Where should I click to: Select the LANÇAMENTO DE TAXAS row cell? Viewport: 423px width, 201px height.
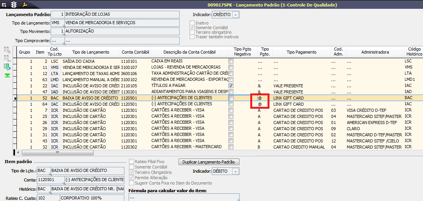point(91,74)
